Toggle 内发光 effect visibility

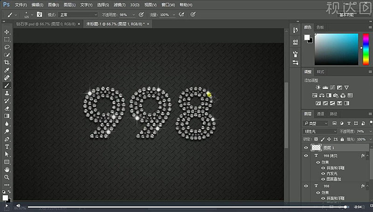323,173
